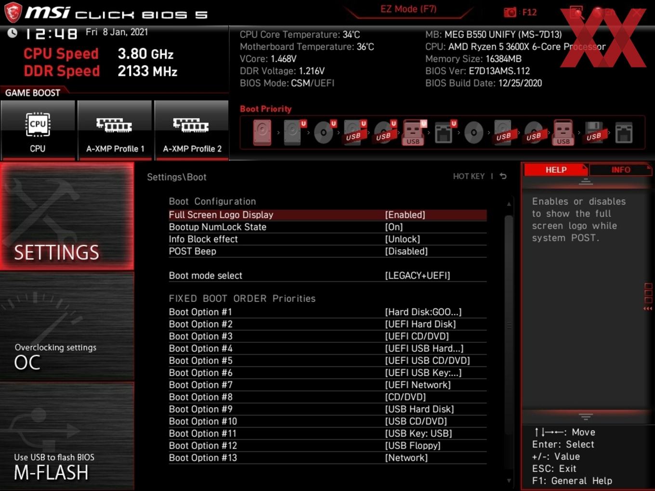This screenshot has width=655, height=491.
Task: Select the legacy USB Hard Disk icon without badge
Action: click(504, 132)
